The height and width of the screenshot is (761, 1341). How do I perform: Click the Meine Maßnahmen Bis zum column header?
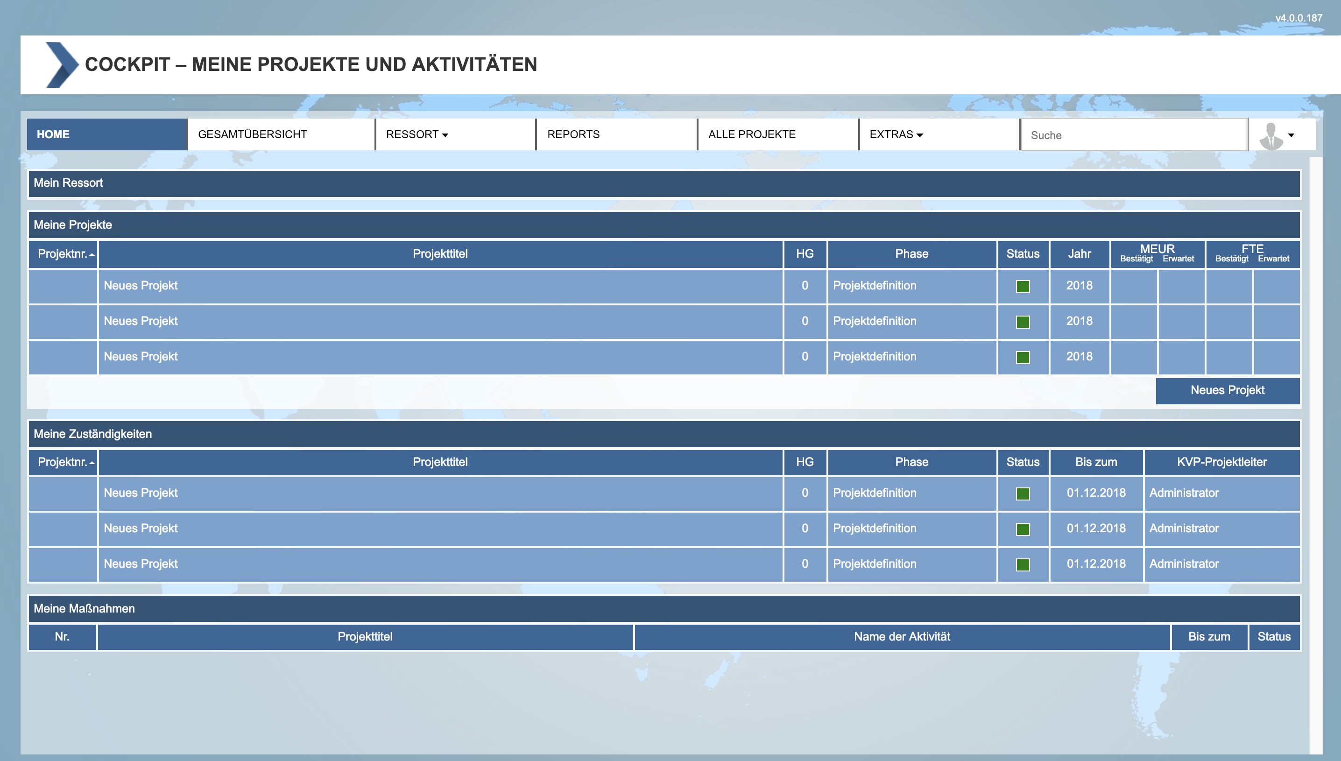[1209, 637]
